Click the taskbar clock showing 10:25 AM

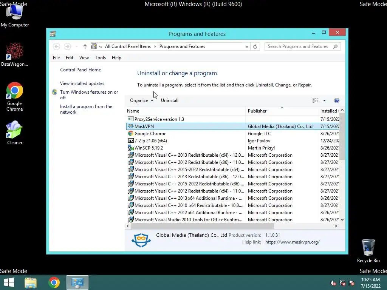[371, 282]
